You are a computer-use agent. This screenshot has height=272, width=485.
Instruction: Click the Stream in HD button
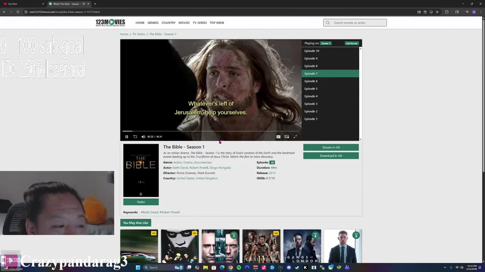pos(331,147)
